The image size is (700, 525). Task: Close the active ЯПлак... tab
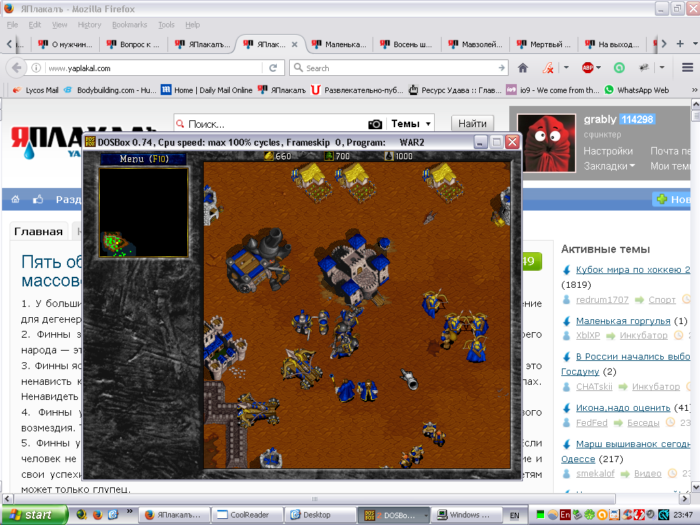[x=295, y=44]
